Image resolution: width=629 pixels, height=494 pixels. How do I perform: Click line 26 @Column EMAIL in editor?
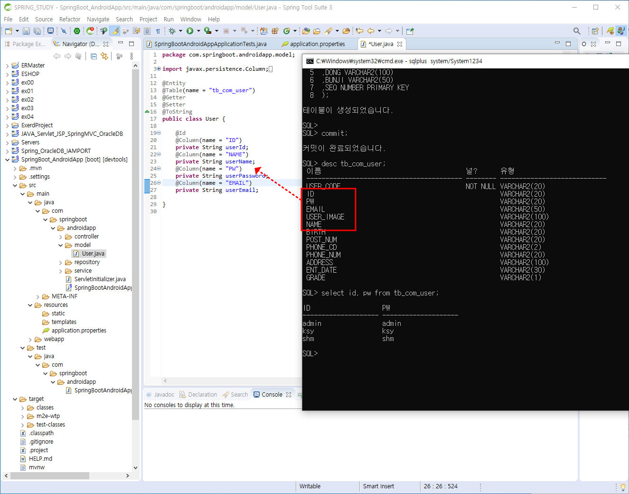coord(214,183)
